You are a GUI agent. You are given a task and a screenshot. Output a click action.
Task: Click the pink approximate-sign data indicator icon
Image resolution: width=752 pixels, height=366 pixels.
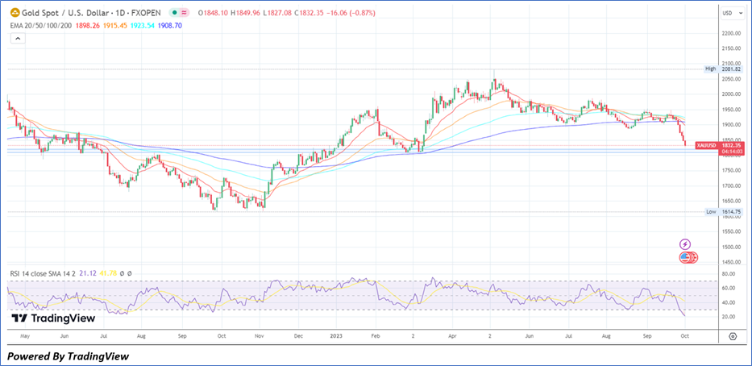coord(184,13)
